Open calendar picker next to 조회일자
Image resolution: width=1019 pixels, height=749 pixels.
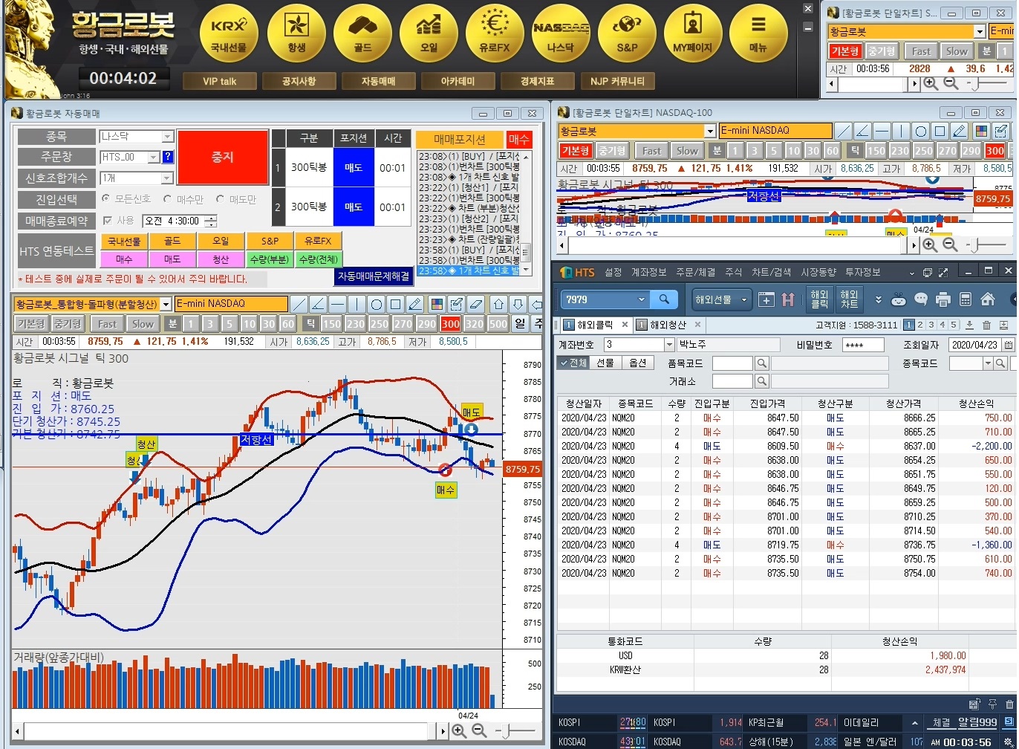click(1008, 345)
